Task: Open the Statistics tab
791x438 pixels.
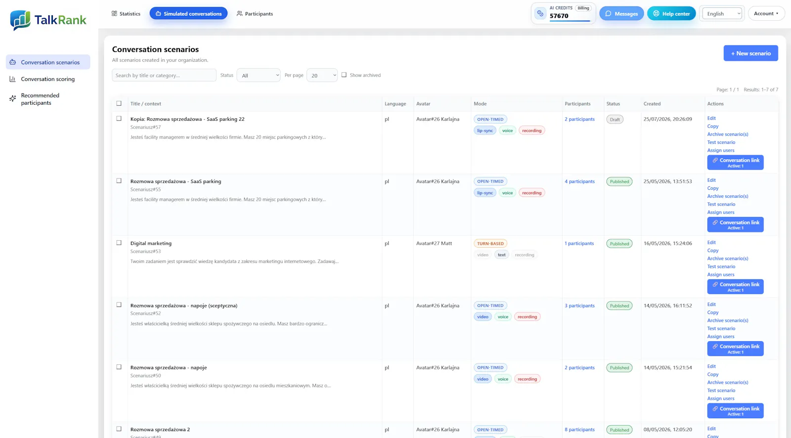Action: 126,14
